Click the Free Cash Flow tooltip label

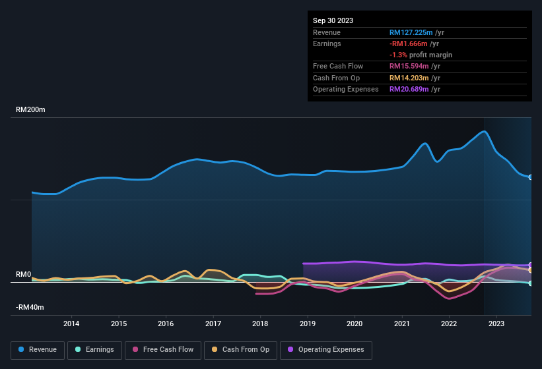pos(338,66)
